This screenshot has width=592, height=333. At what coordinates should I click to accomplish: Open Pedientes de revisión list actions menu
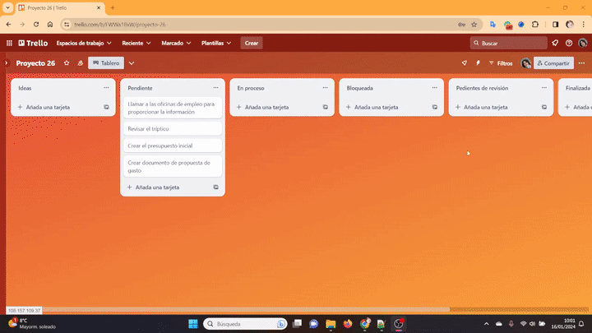(544, 88)
